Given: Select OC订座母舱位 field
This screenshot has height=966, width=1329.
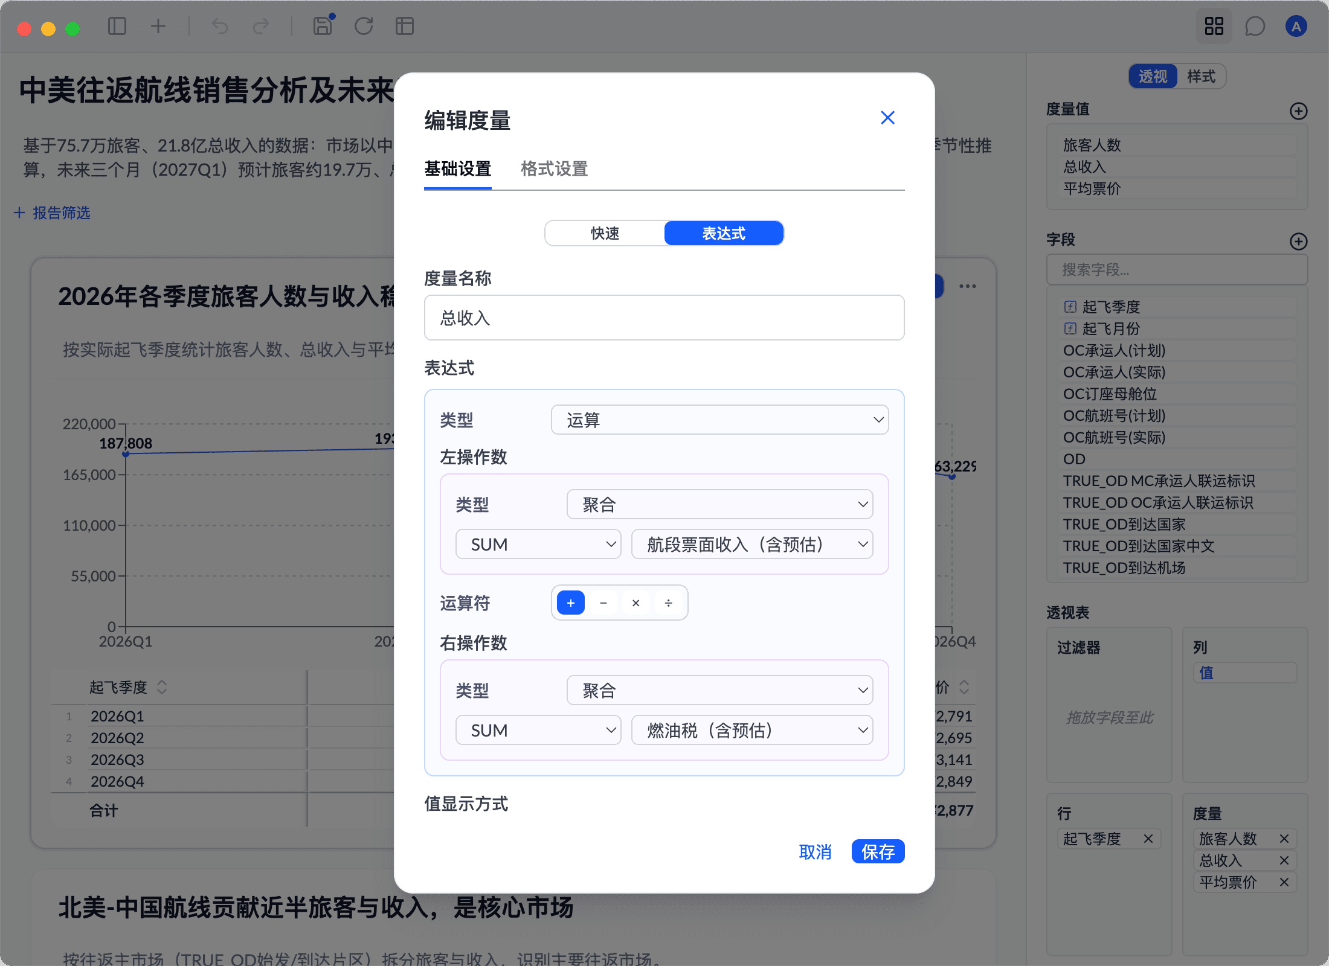Looking at the screenshot, I should point(1177,394).
